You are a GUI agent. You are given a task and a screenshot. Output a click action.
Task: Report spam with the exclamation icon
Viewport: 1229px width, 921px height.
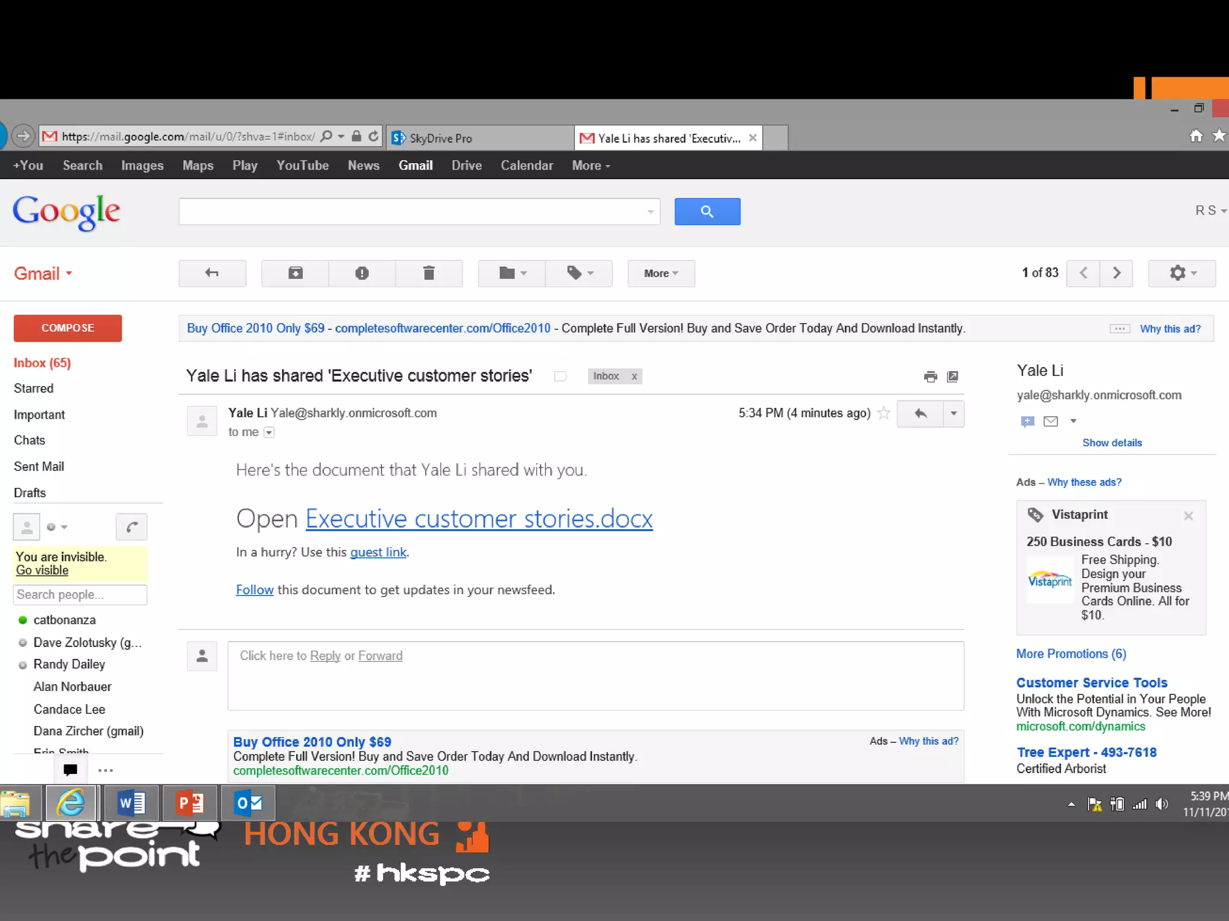coord(361,273)
